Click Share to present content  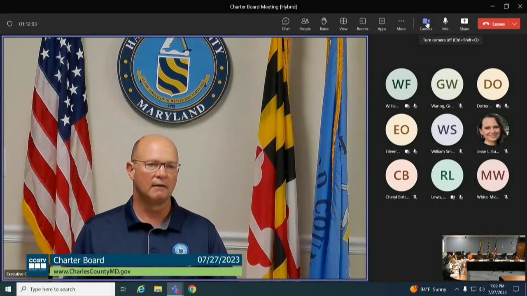(x=464, y=24)
